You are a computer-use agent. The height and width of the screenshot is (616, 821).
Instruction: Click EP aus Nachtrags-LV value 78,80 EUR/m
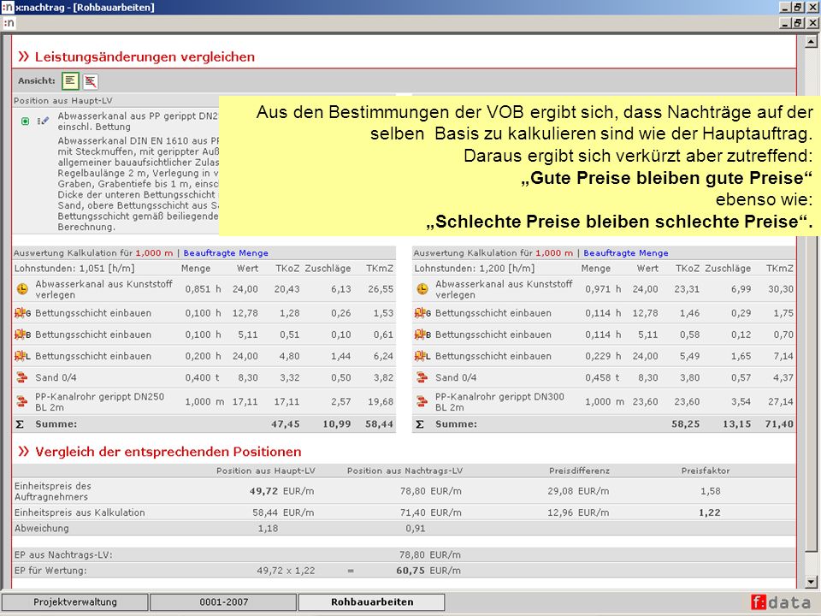[x=430, y=554]
